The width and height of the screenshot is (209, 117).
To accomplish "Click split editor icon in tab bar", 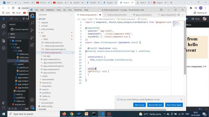I will point(179,15).
